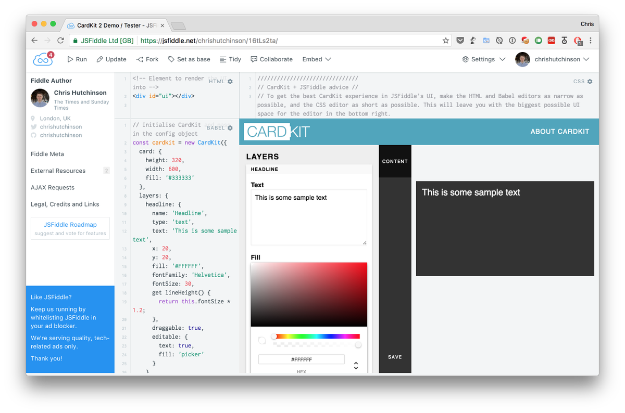
Task: Click the red extension with badge 1
Action: click(578, 41)
